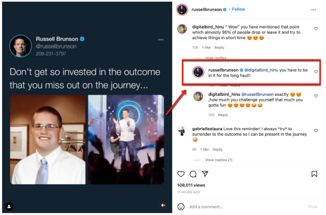Open the comment bubble icon

(193, 174)
